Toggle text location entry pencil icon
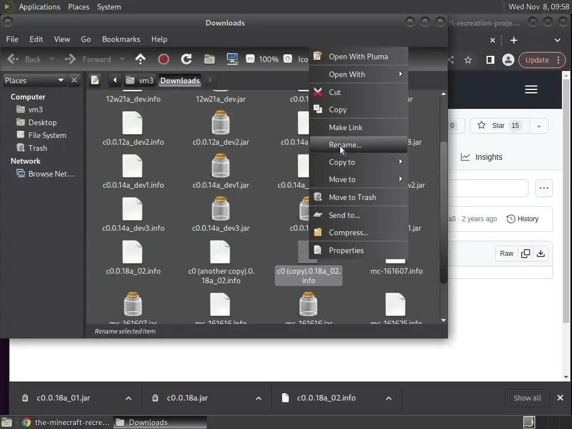Image resolution: width=572 pixels, height=429 pixels. (x=95, y=80)
